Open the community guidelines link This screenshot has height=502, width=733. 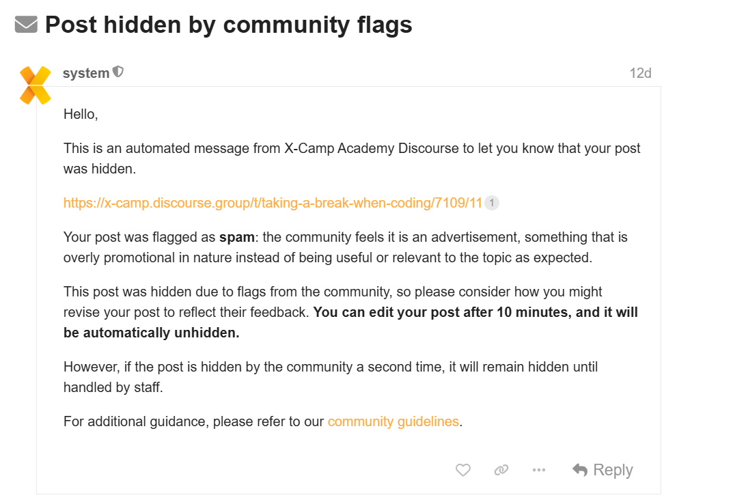coord(393,421)
